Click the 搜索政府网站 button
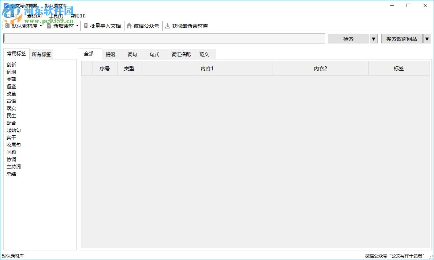This screenshot has height=260, width=434. (x=402, y=39)
